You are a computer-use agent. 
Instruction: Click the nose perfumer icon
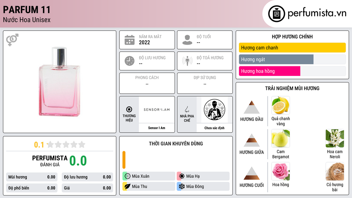click(187, 109)
